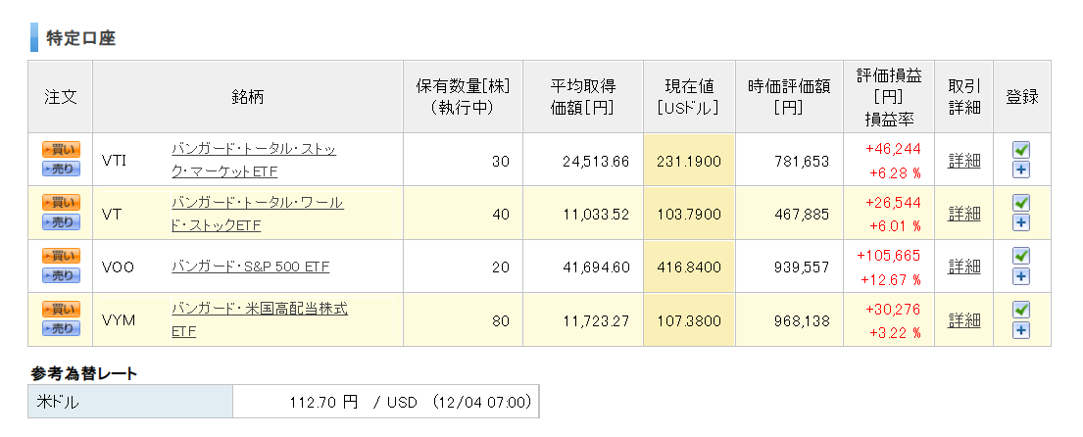This screenshot has height=437, width=1083.
Task: Click the blue 売り sell button for VTI
Action: tap(61, 170)
